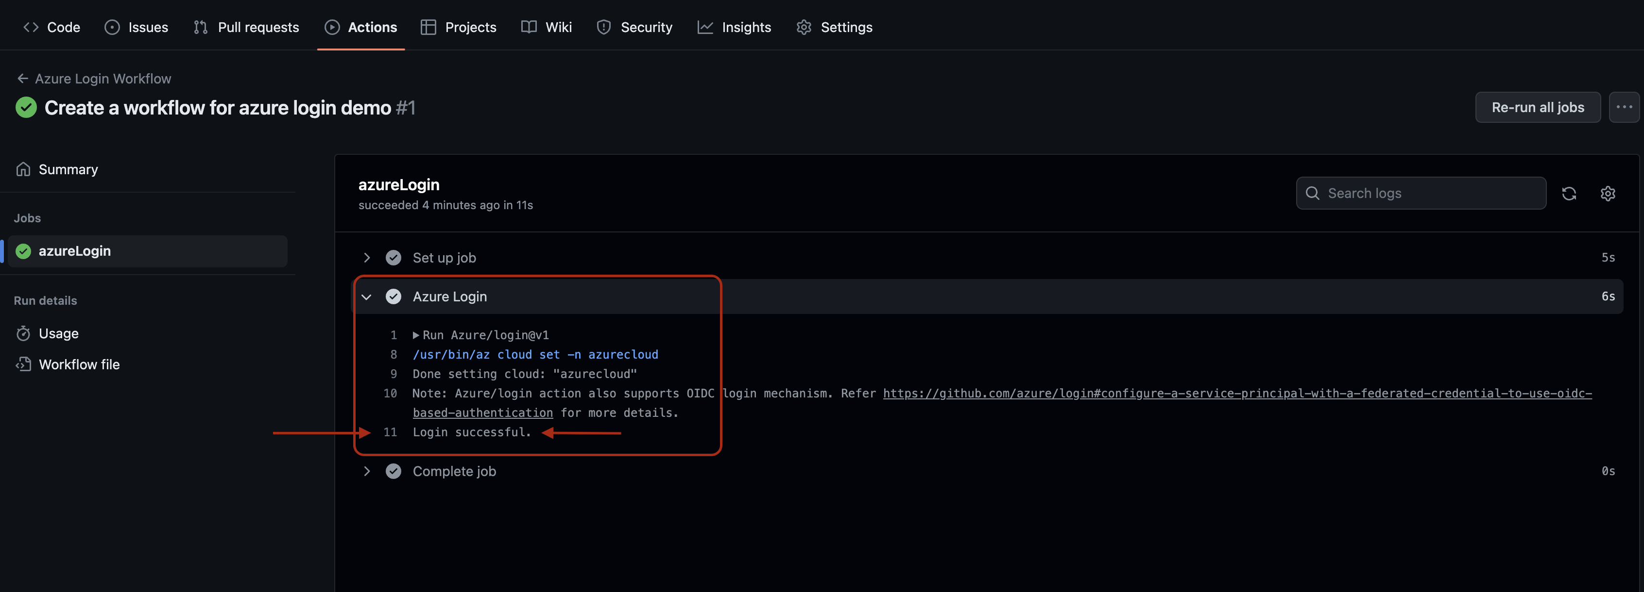Screen dimensions: 1644x592
Task: Click the magnifier icon in Search logs
Action: (x=1312, y=193)
